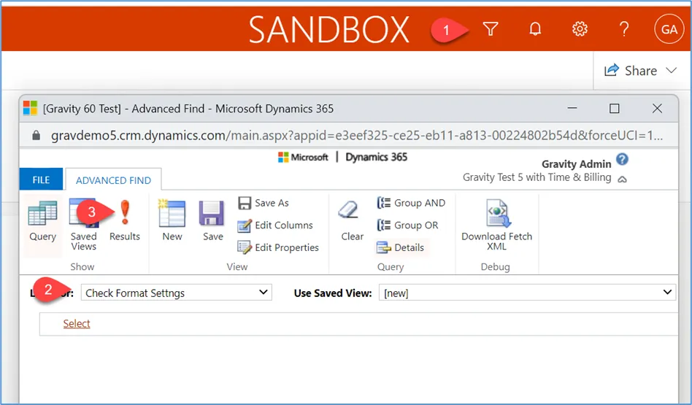
Task: Open the FILE tab
Action: (x=41, y=180)
